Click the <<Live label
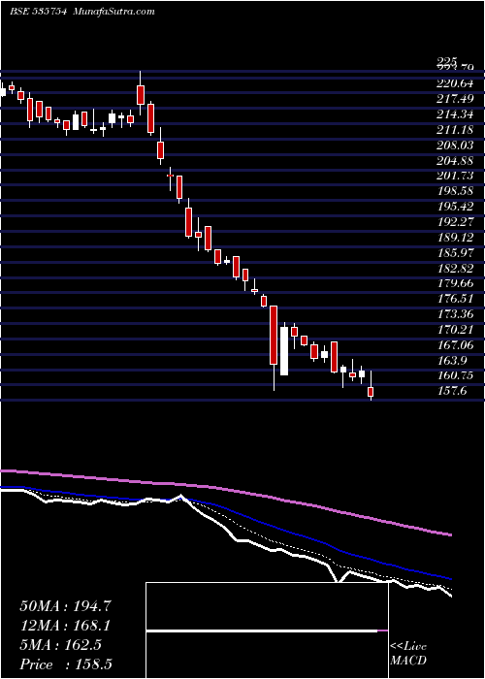Viewport: 485px width, 679px height. click(408, 647)
